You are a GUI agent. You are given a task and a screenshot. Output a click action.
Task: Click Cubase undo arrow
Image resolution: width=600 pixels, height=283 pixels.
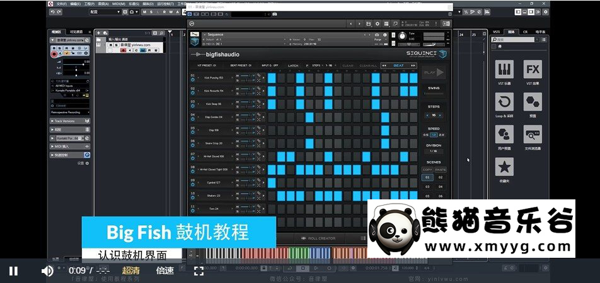(52, 12)
